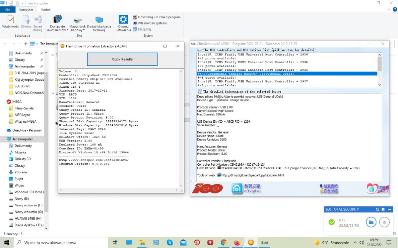Go up one folder level arrow
This screenshot has height=248, width=398.
pos(26,44)
